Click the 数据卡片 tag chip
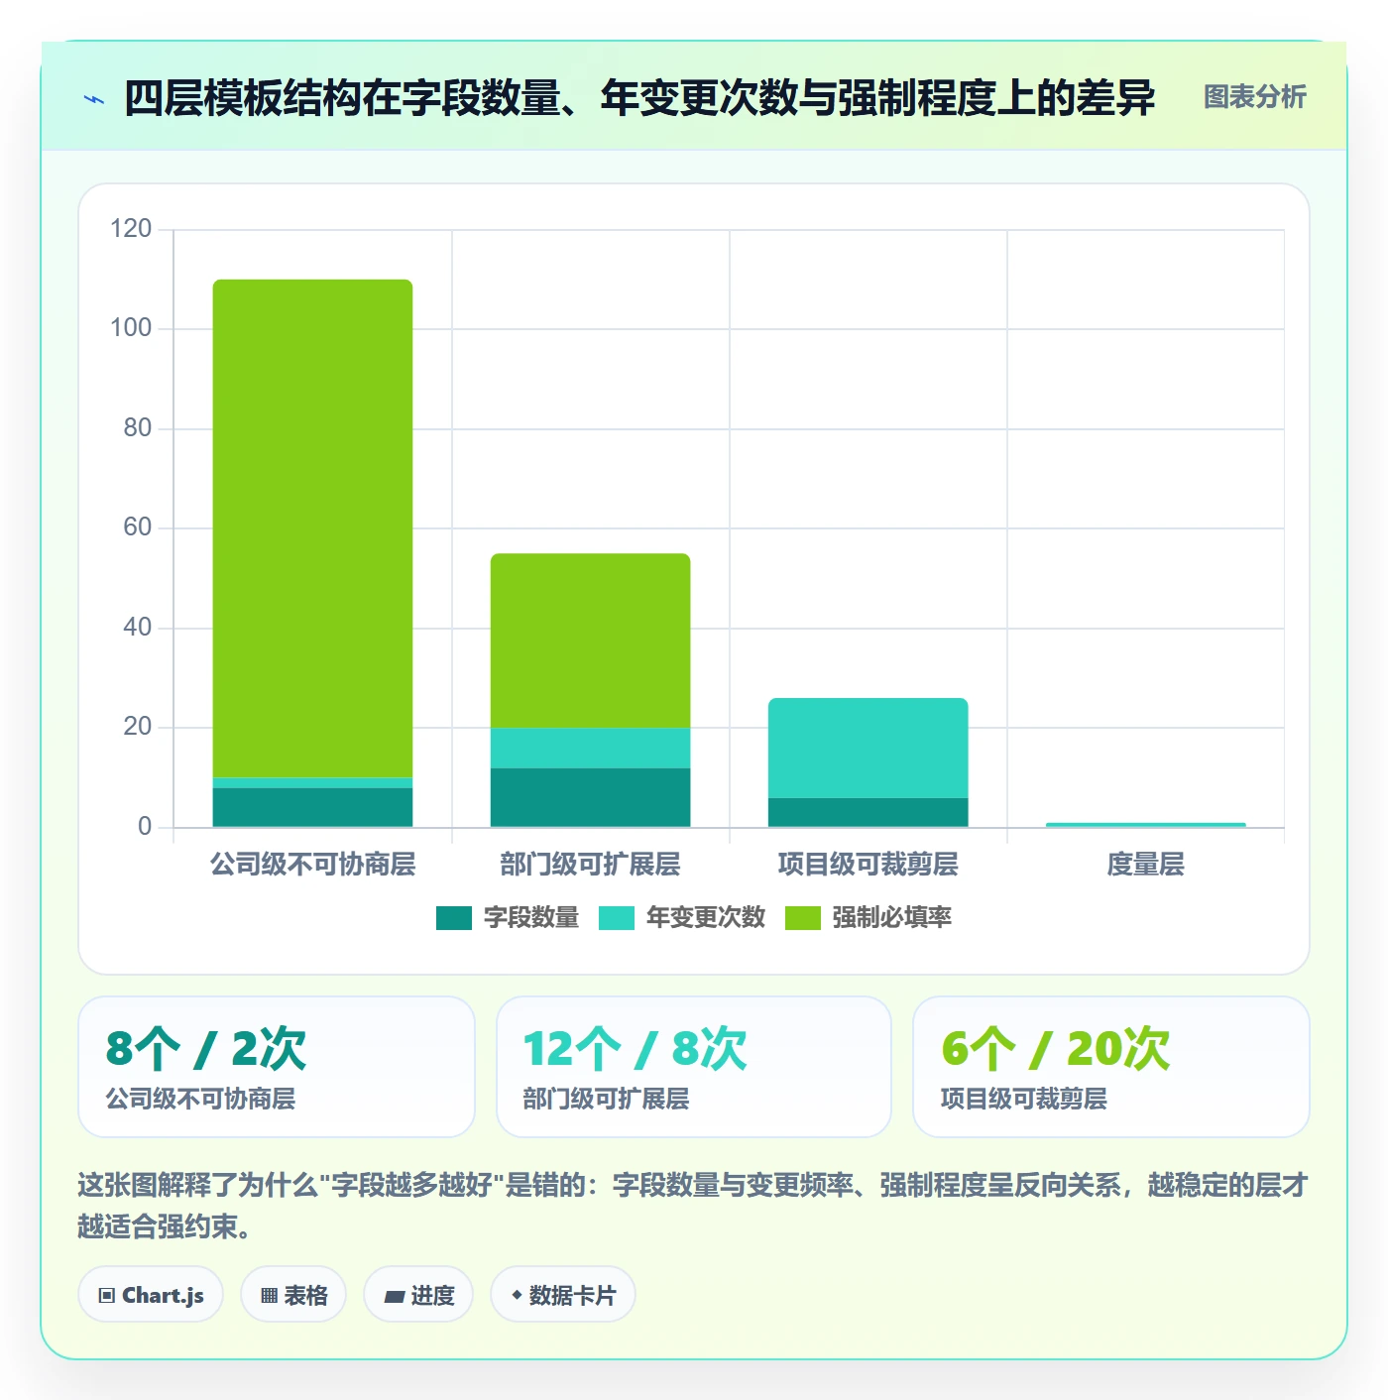The image size is (1388, 1400). pos(563,1294)
